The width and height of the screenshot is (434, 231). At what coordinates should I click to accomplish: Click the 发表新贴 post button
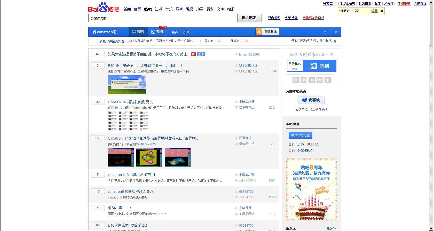tap(267, 32)
